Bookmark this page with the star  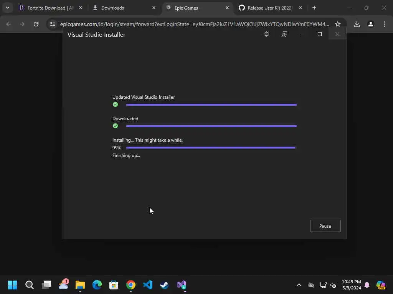click(x=338, y=24)
